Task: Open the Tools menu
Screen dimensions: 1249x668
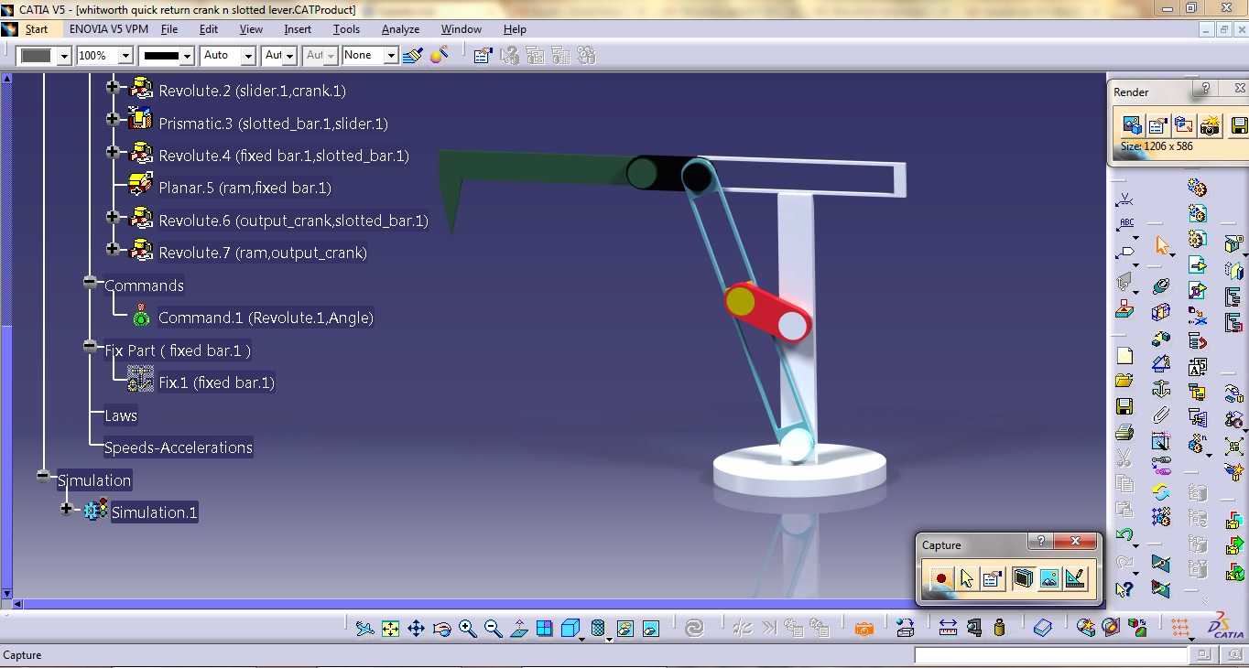Action: click(346, 29)
